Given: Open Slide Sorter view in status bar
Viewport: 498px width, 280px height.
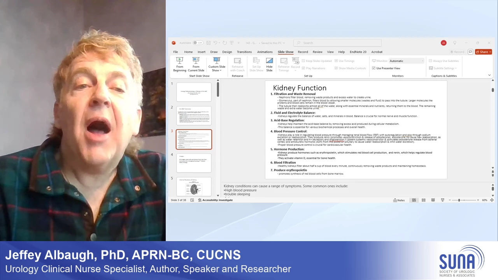Looking at the screenshot, I should [423, 200].
